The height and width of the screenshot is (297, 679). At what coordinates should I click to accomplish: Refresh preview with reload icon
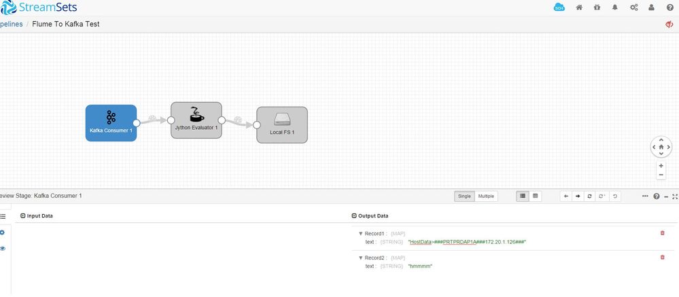tap(589, 196)
